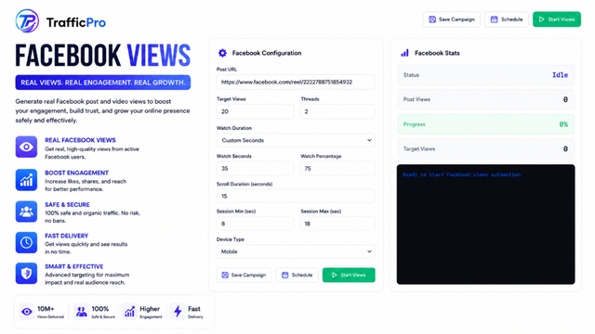Image resolution: width=595 pixels, height=334 pixels.
Task: Click the Fast Delivery clock icon
Action: [x=26, y=242]
